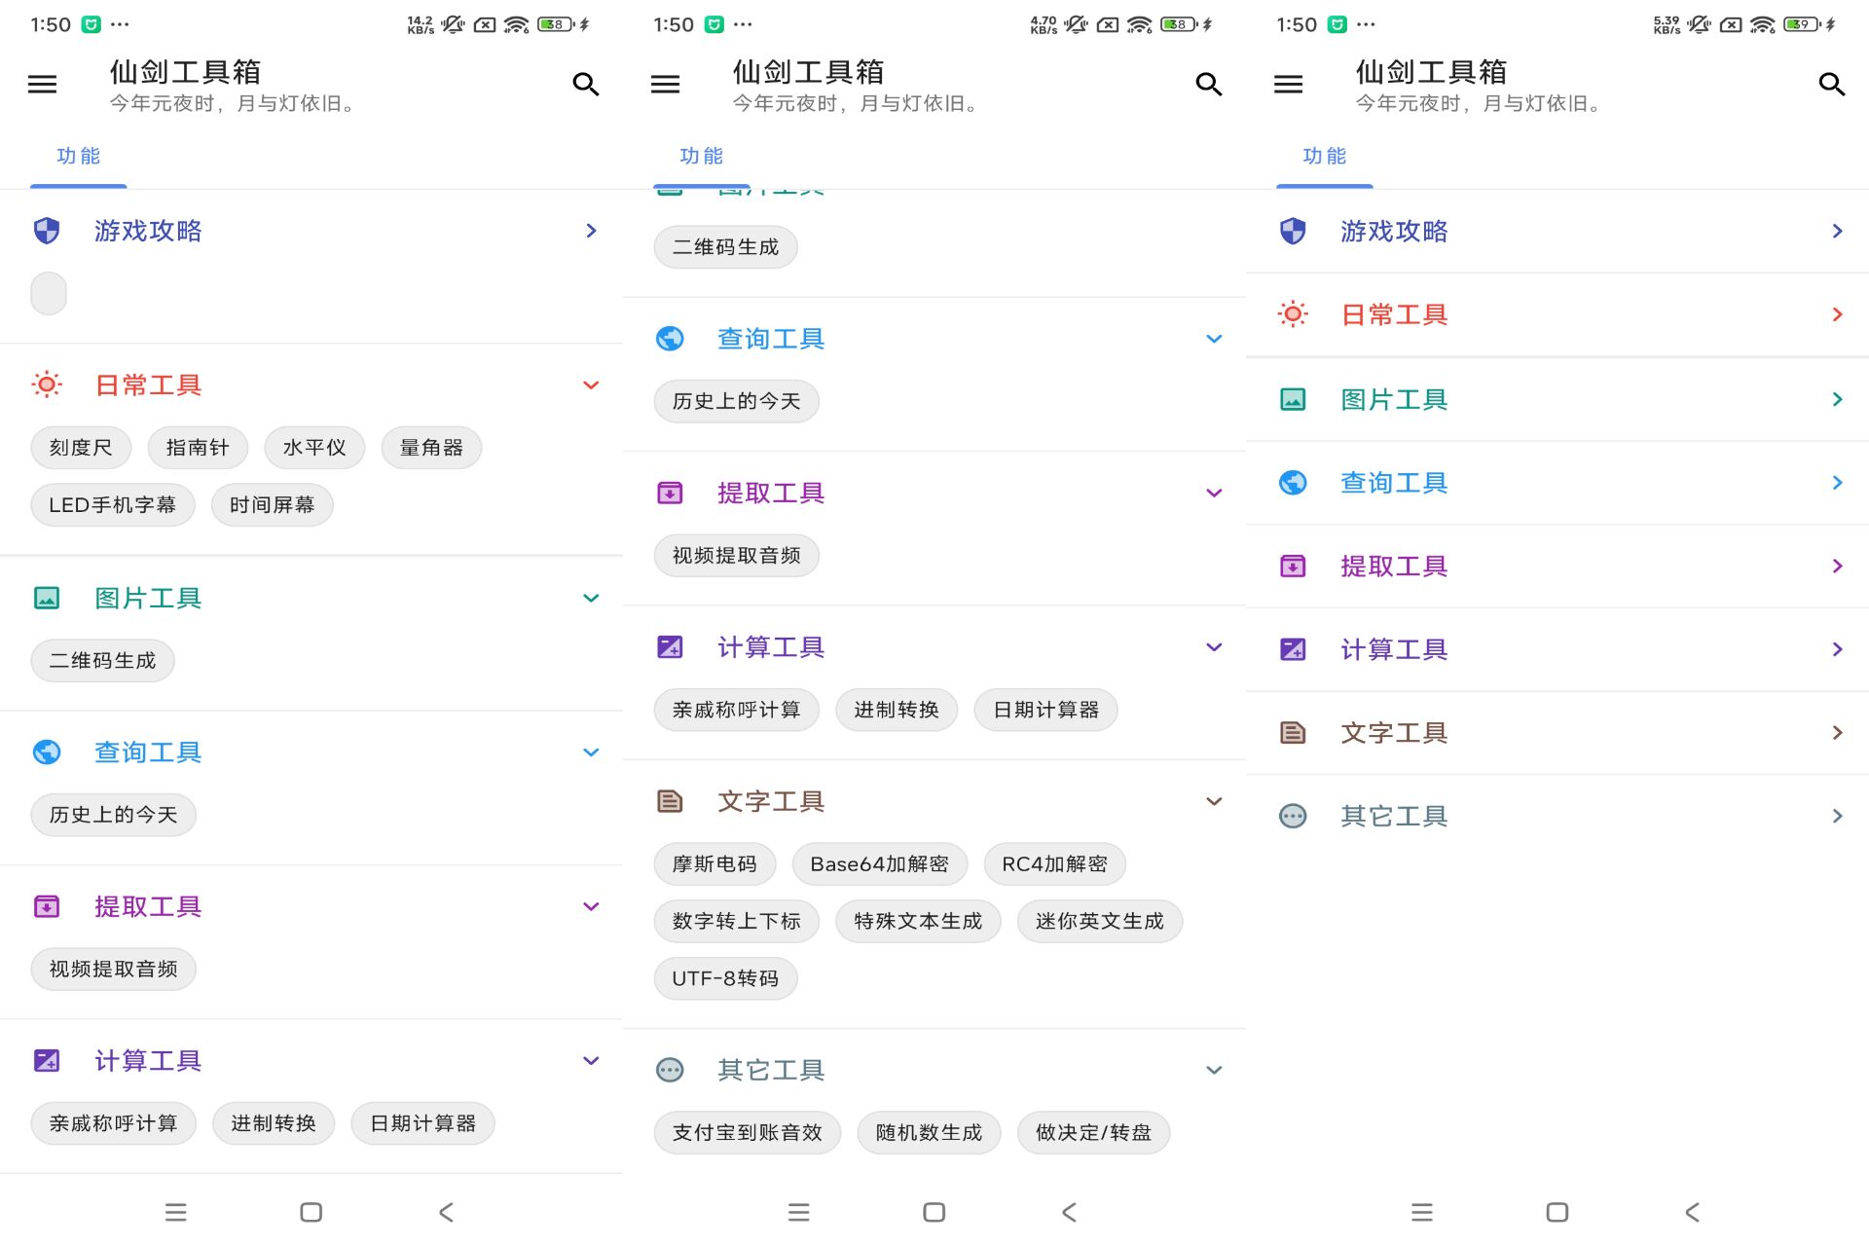Tap the 其它工具 ellipsis icon
The width and height of the screenshot is (1869, 1246).
669,1069
